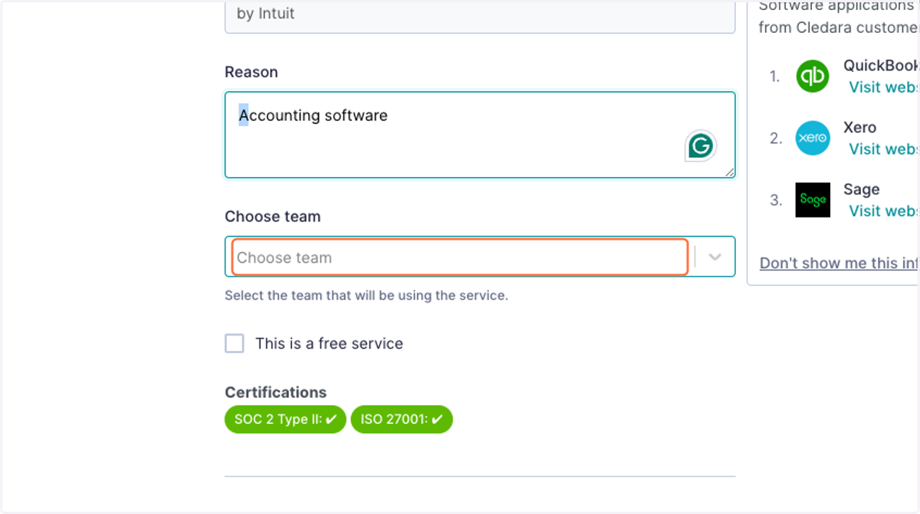Click the QuickBooks logo icon
Viewport: 920px width, 514px height.
813,76
